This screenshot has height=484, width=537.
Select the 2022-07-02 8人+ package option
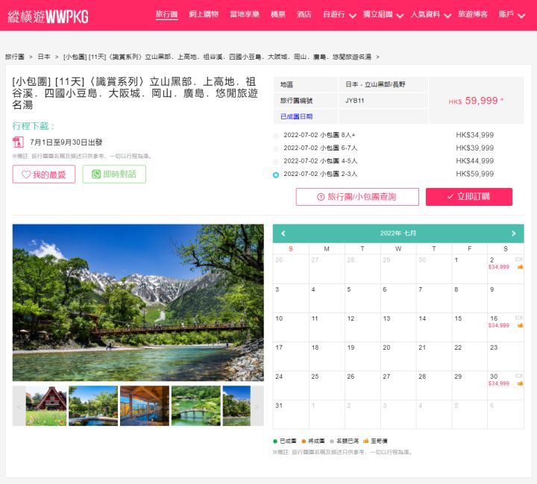pyautogui.click(x=276, y=136)
